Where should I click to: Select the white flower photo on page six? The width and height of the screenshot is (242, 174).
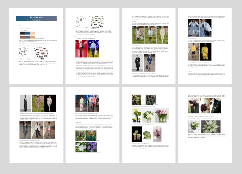(80, 146)
